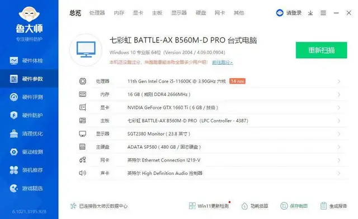Image resolution: width=358 pixels, height=219 pixels.
Task: Click the main hard disk icon
Action: (82, 147)
